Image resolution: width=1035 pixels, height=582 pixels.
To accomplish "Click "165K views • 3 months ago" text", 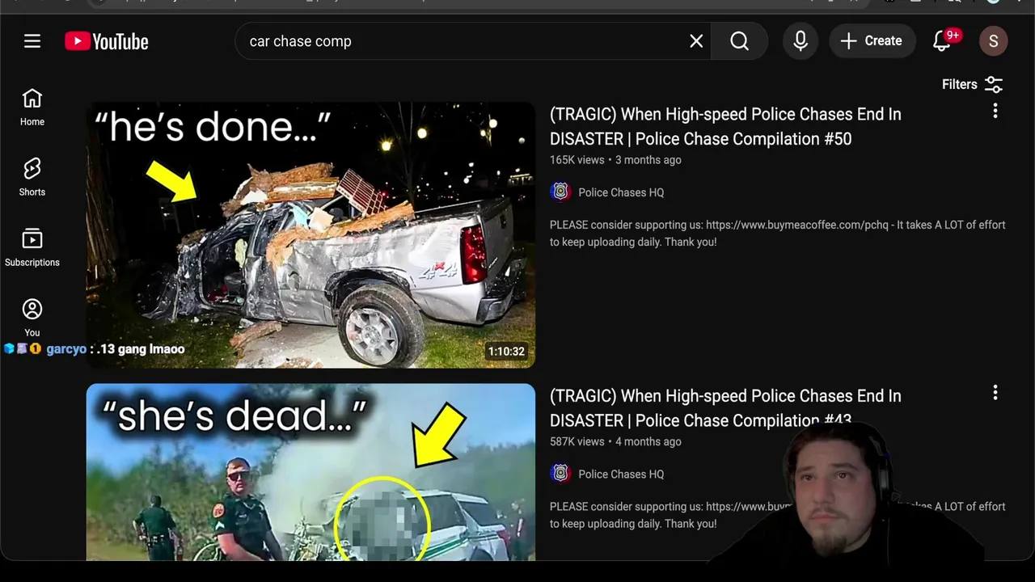I will point(615,160).
